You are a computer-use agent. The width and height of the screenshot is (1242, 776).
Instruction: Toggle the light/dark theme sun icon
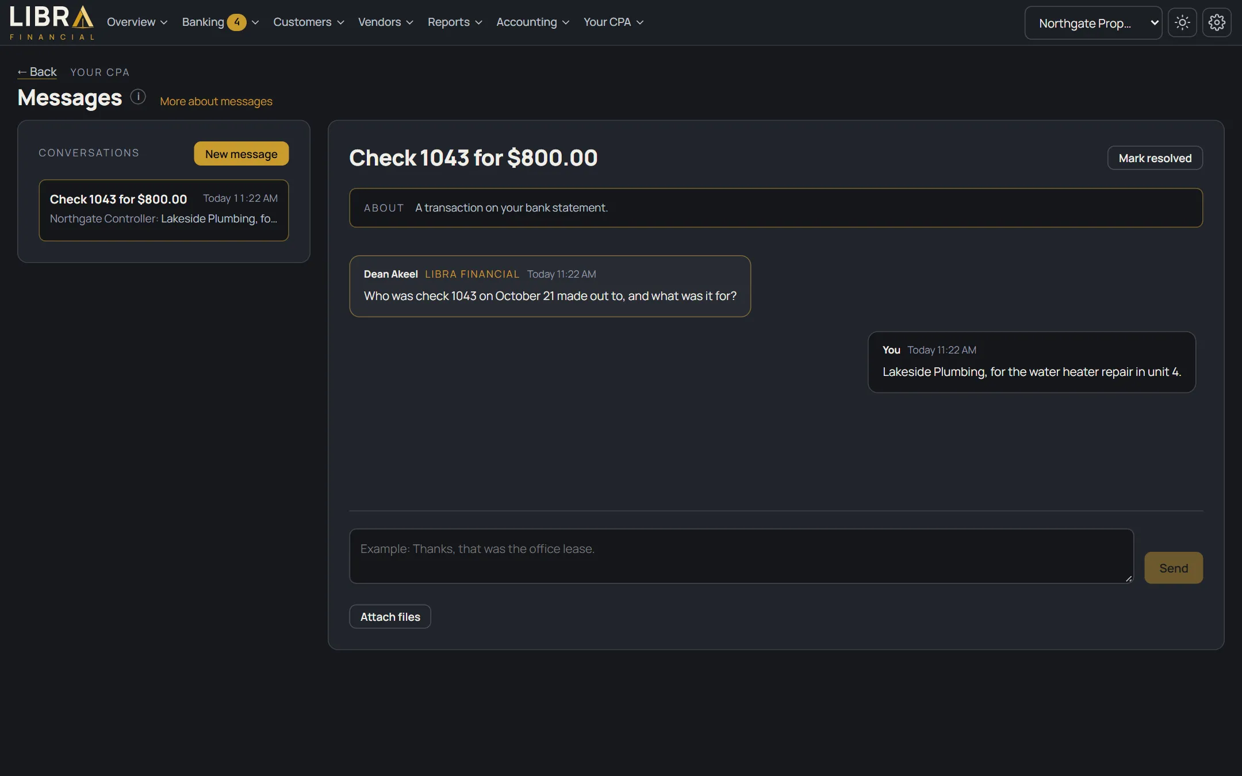tap(1182, 22)
